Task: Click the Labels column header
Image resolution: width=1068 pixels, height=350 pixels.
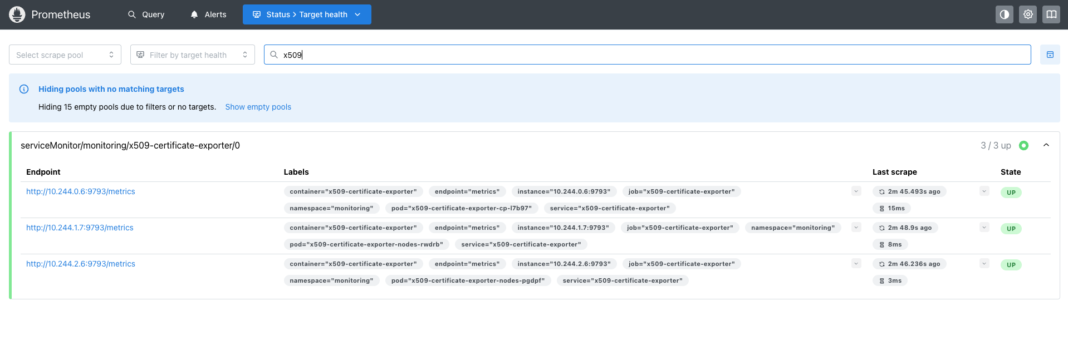Action: pos(296,172)
